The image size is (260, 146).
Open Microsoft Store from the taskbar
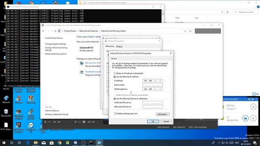pyautogui.click(x=52, y=143)
